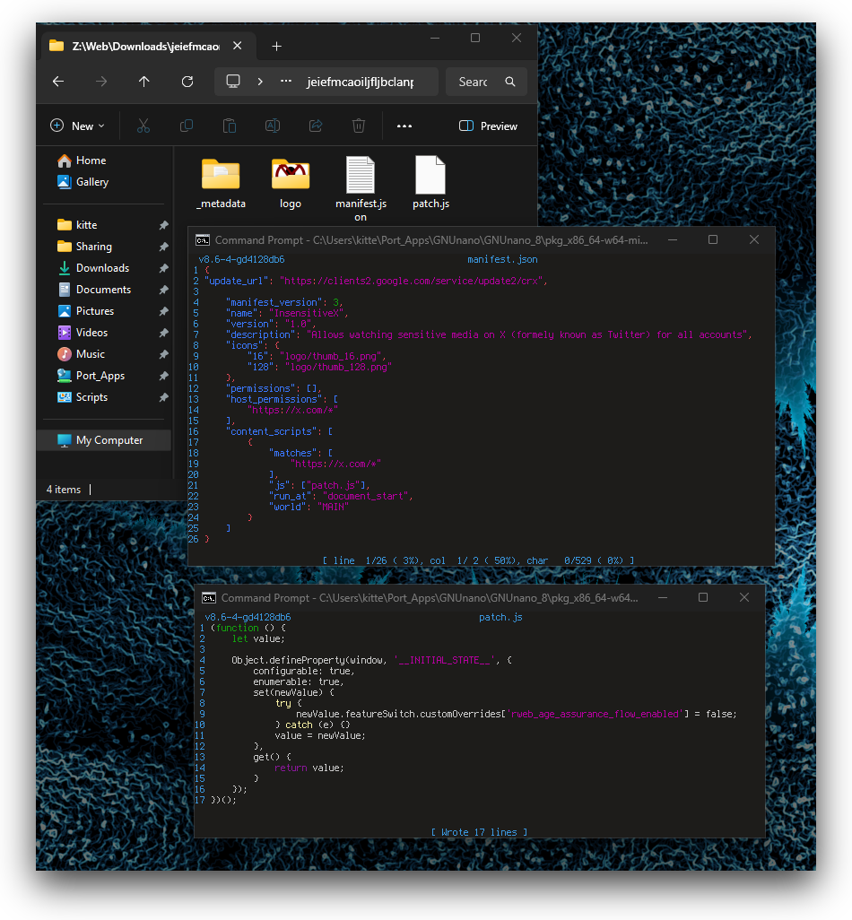Open Pictures in the sidebar
Image resolution: width=852 pixels, height=920 pixels.
coord(86,311)
